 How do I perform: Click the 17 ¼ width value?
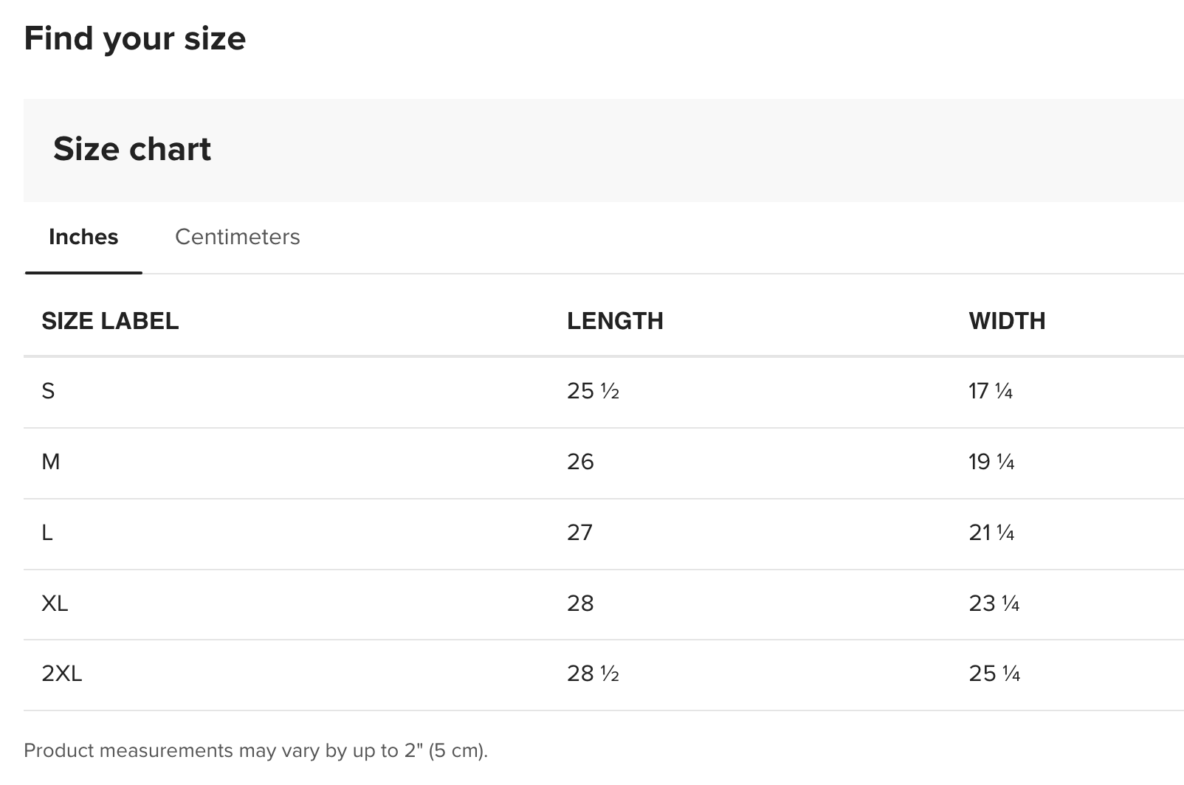click(991, 391)
